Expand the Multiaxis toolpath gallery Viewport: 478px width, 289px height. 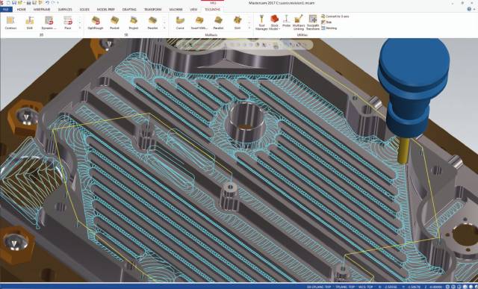tap(249, 28)
